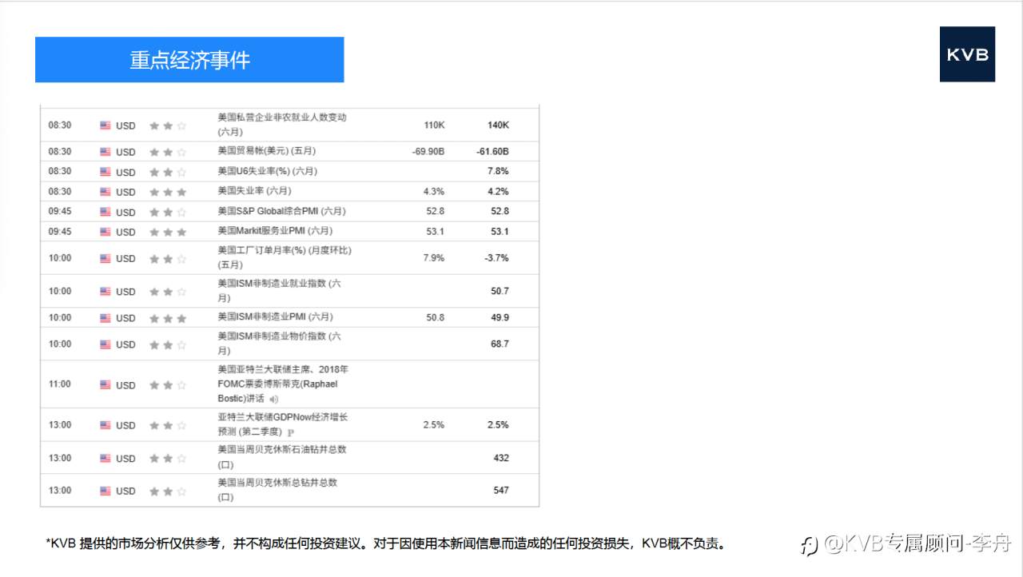Screen dimensions: 1023x577
Task: Click the star rating in the Markit服务业PMI row
Action: click(x=168, y=232)
